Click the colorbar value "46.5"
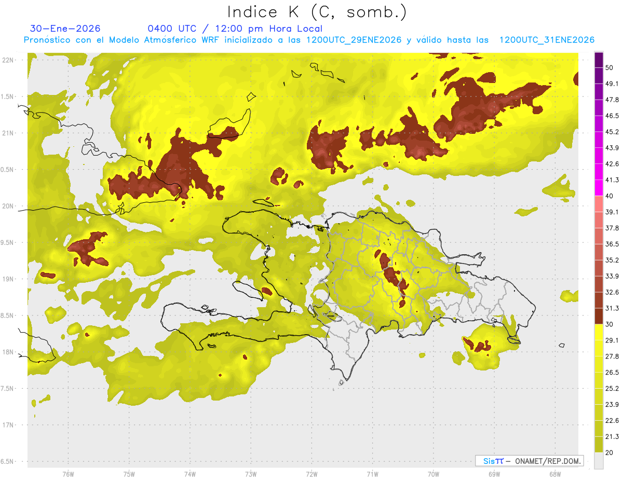The image size is (623, 481). pyautogui.click(x=612, y=116)
